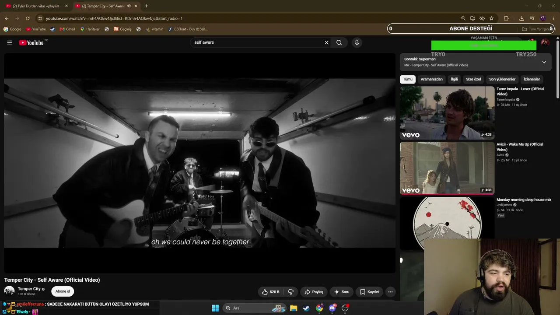Open a new browser tab
Image resolution: width=560 pixels, height=315 pixels.
click(x=146, y=6)
